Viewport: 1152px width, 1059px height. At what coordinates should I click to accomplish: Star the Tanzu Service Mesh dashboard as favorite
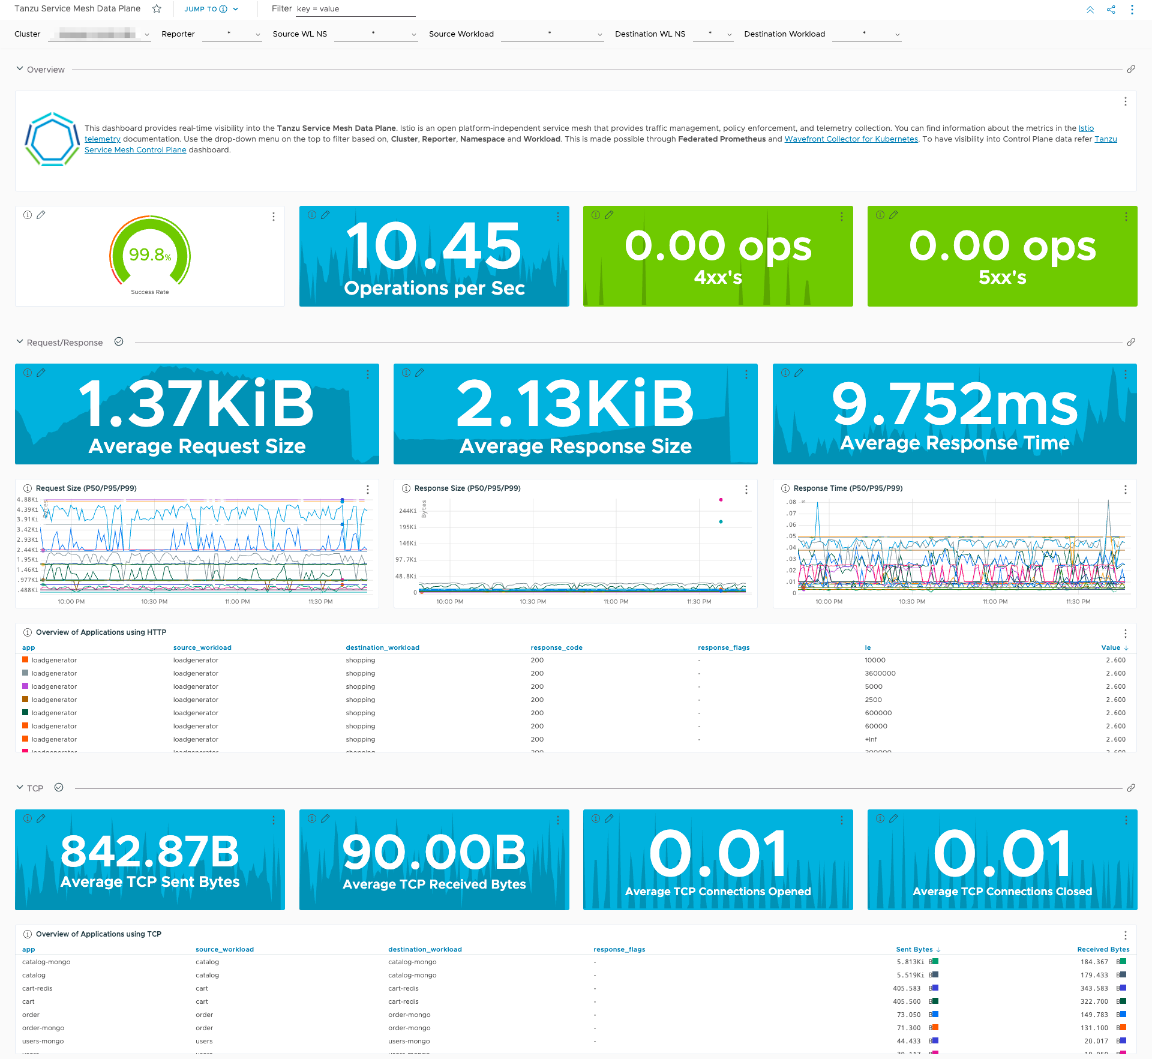157,9
